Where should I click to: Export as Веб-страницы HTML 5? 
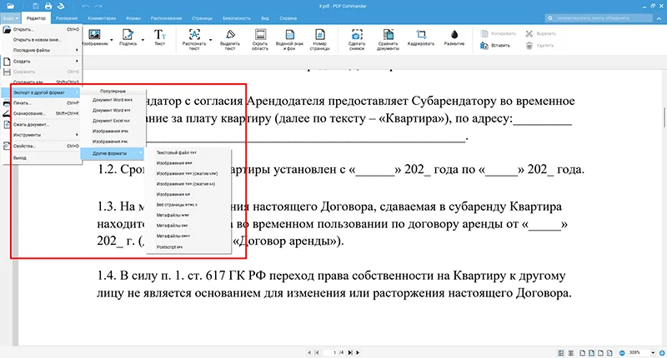188,205
